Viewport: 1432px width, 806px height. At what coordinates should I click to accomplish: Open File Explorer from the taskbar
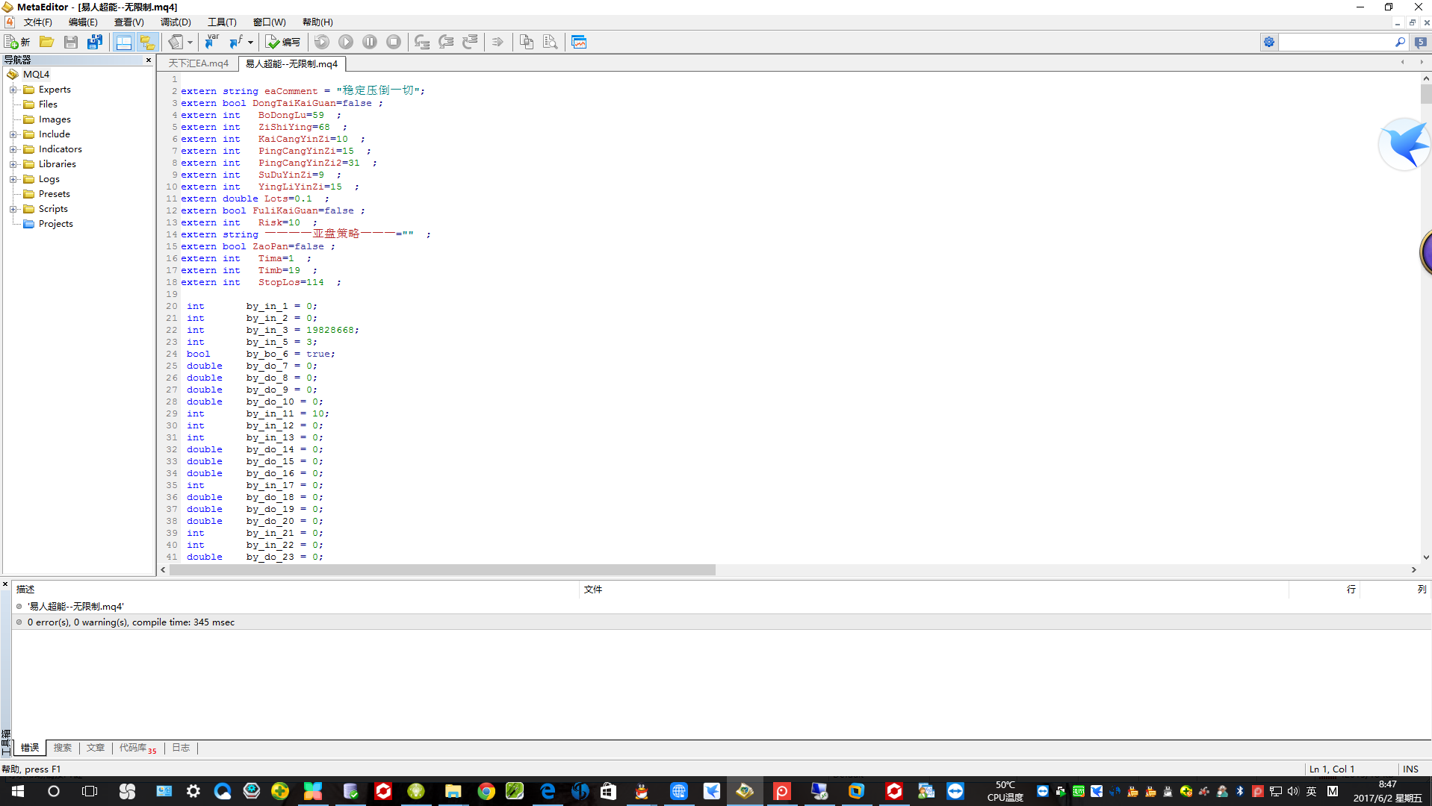pyautogui.click(x=453, y=791)
